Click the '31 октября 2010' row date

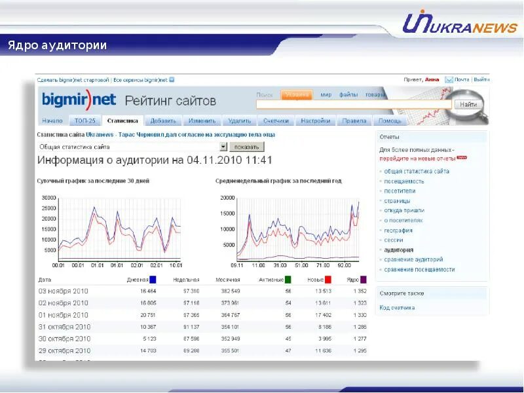pos(64,327)
